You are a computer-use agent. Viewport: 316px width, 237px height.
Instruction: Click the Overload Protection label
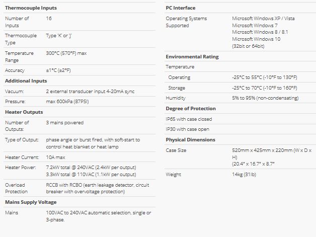point(15,188)
